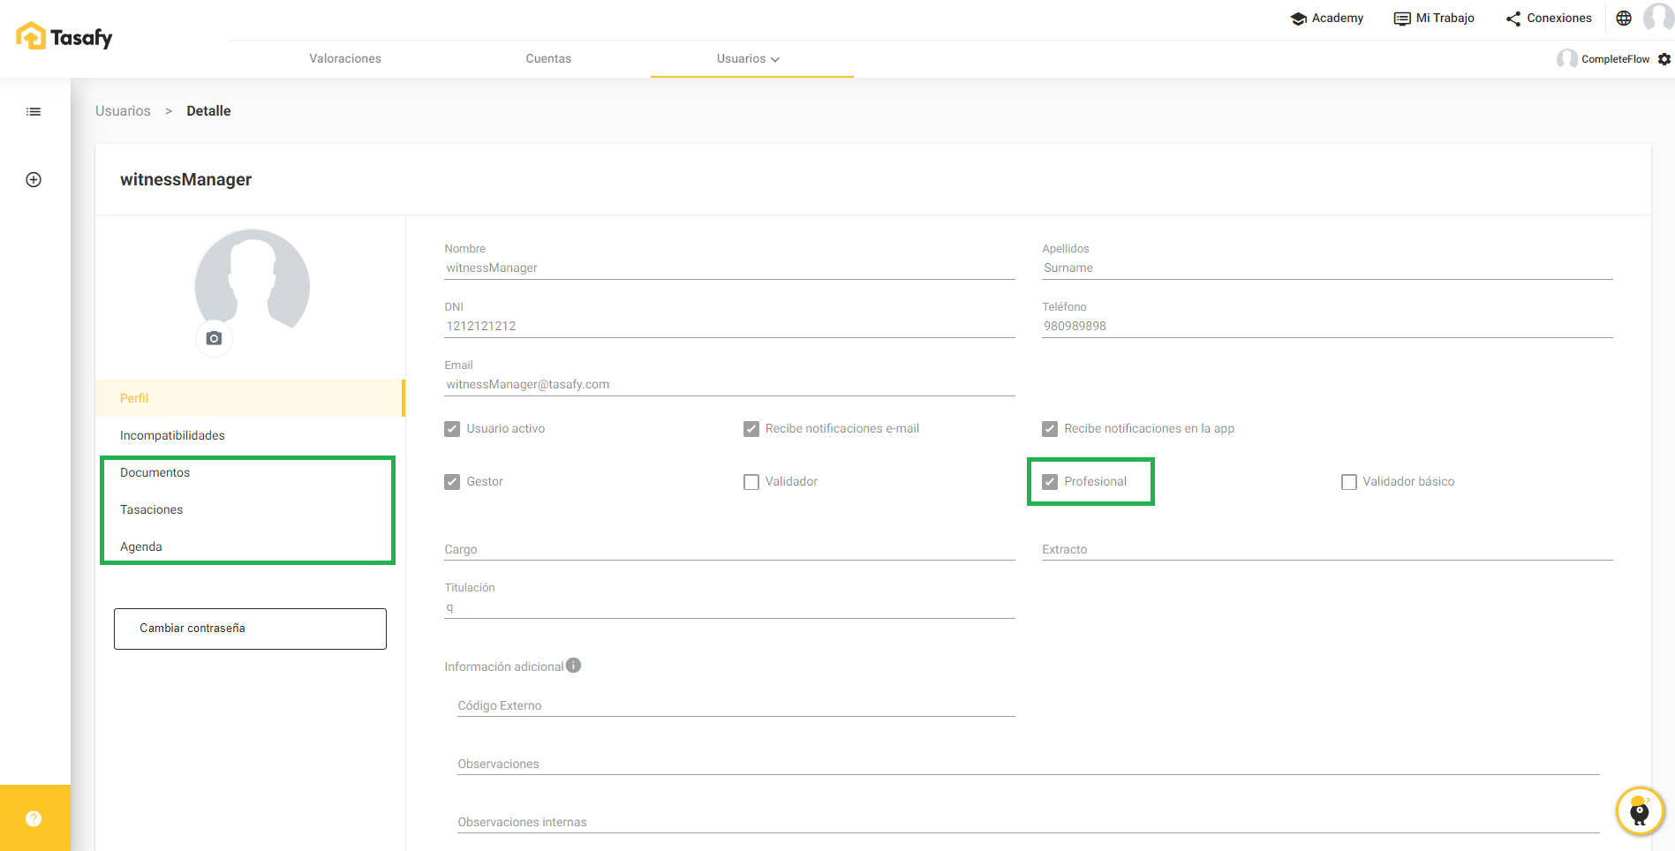Screen dimensions: 1675x851
Task: Open the help question mark button
Action: pyautogui.click(x=34, y=818)
